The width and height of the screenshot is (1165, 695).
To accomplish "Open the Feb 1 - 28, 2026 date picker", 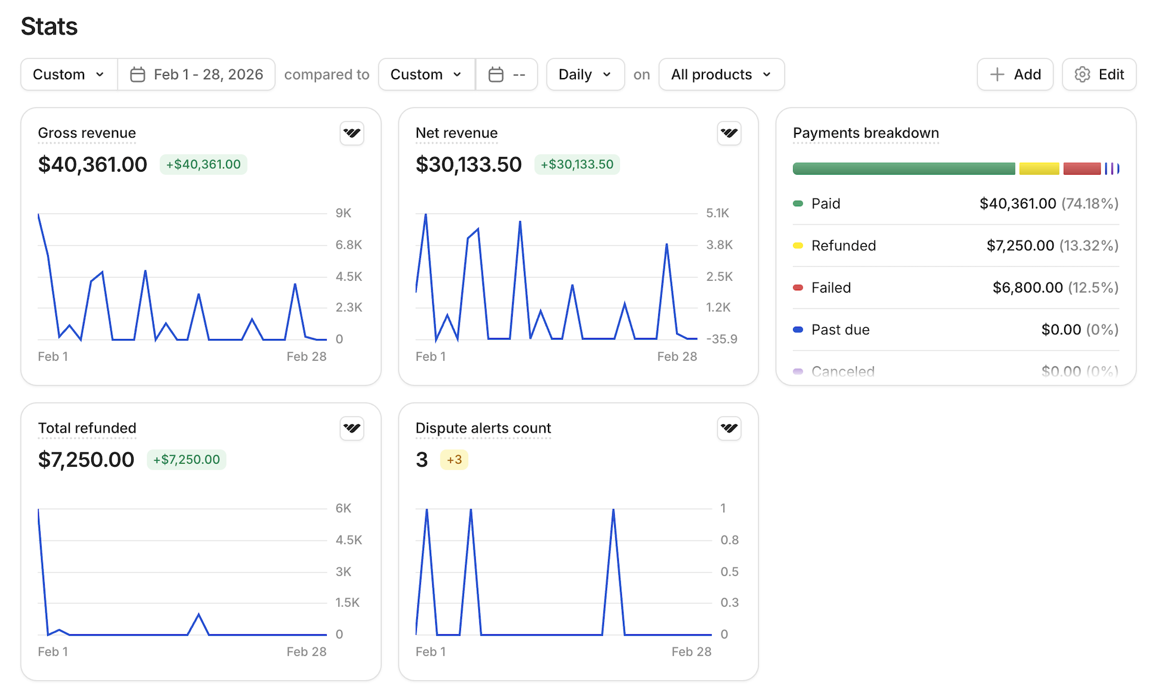I will coord(197,75).
